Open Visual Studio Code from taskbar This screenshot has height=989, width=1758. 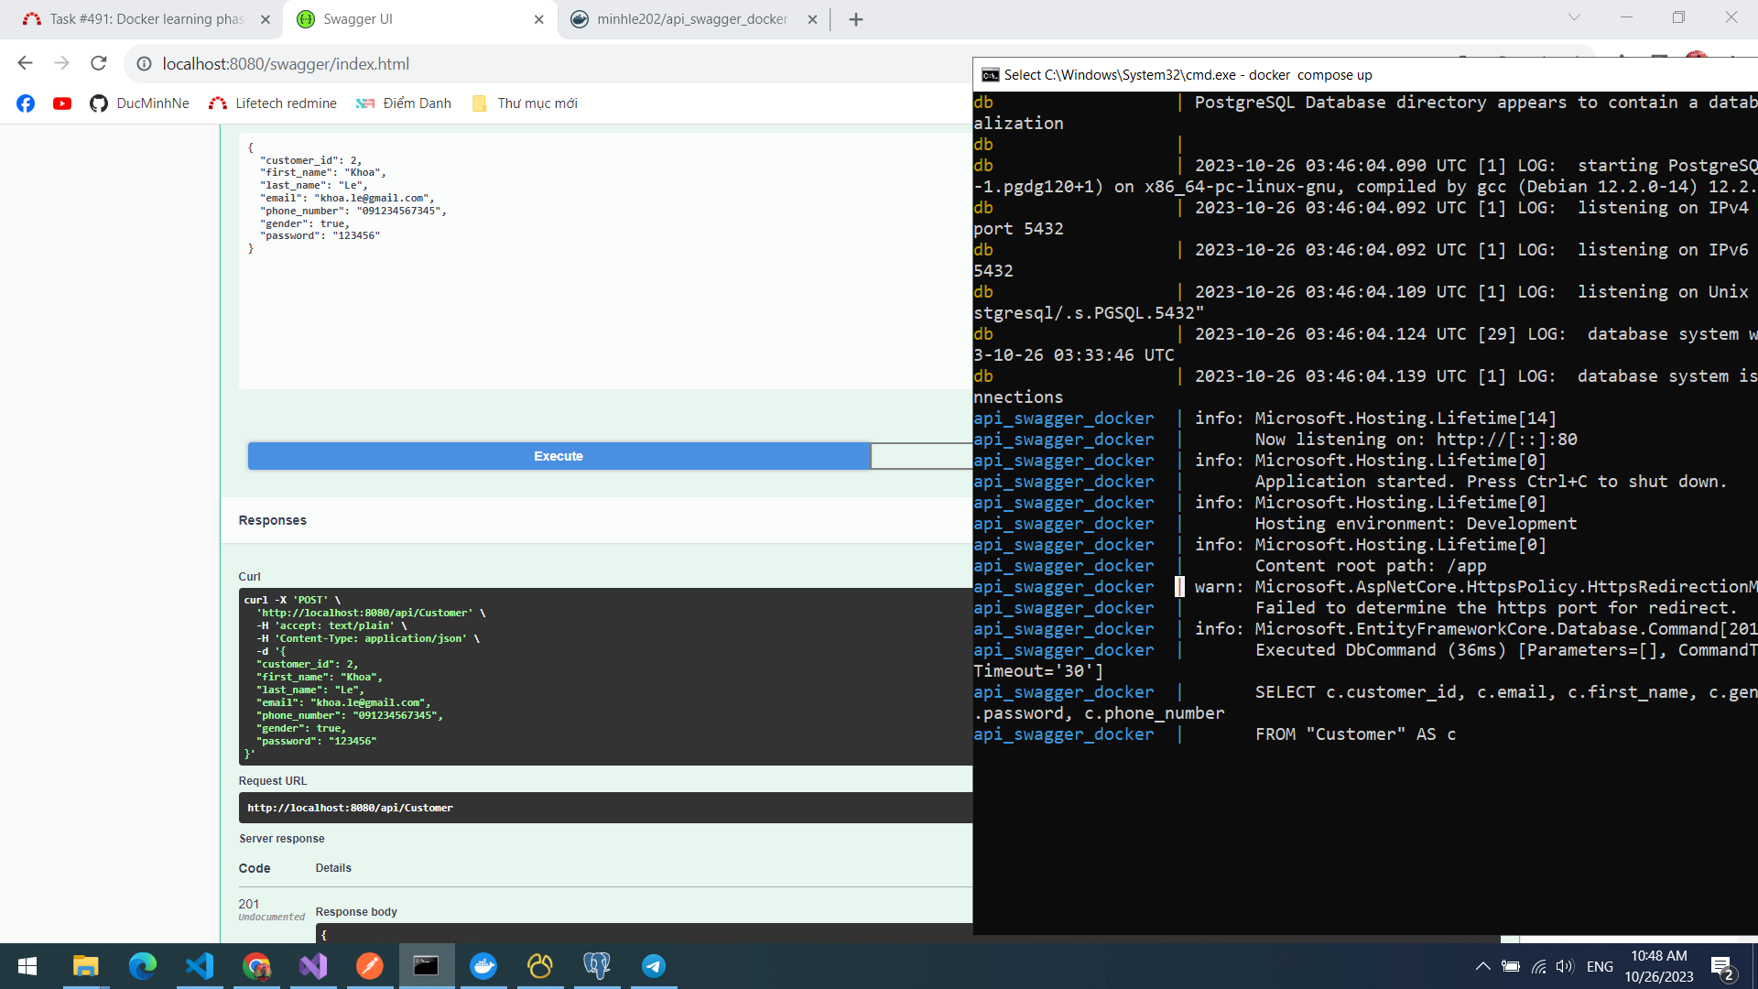point(200,966)
